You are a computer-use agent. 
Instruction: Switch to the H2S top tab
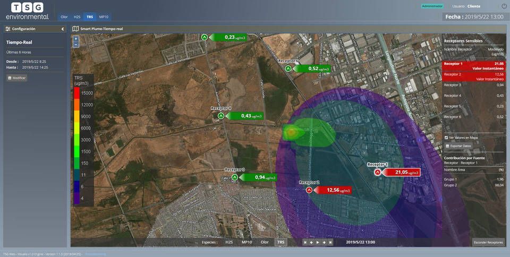77,17
